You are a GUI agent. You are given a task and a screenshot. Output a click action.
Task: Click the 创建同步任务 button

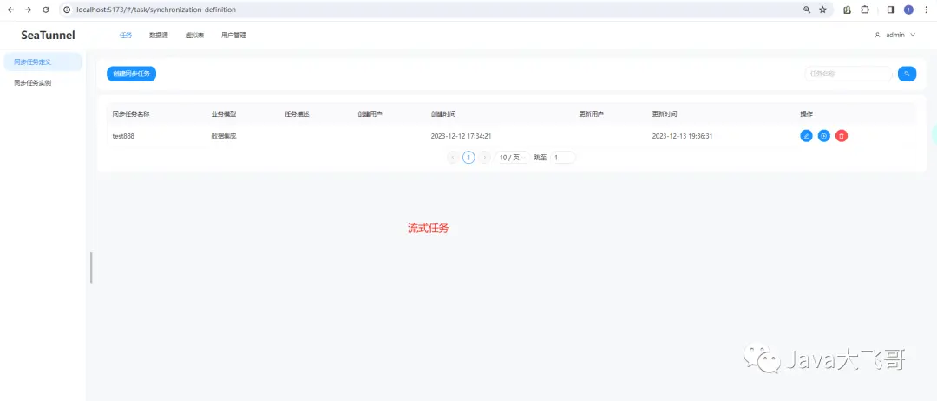point(132,74)
